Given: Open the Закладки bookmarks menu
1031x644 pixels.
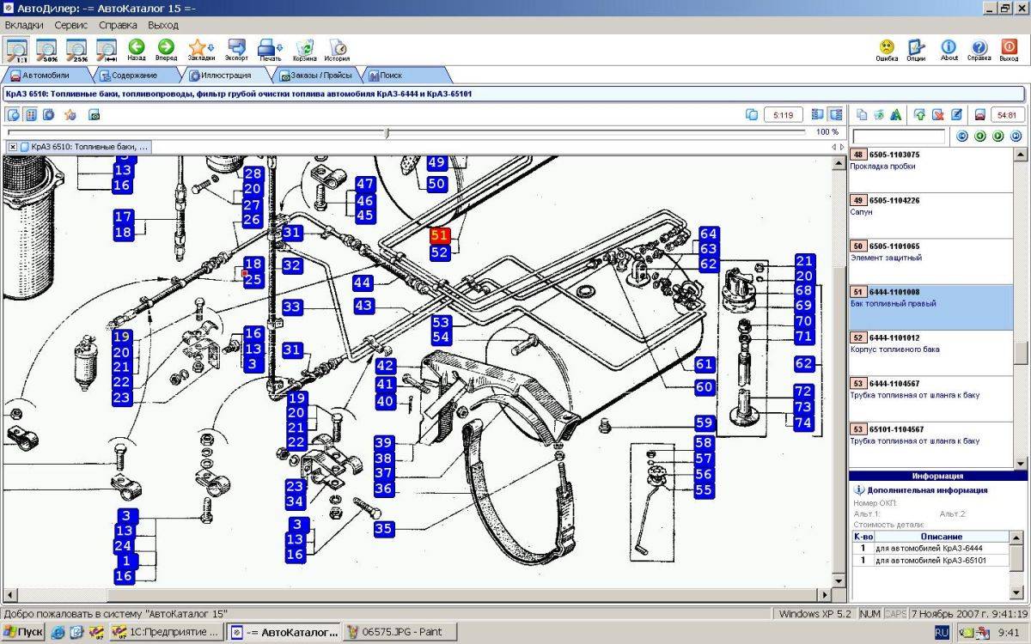Looking at the screenshot, I should coord(201,50).
